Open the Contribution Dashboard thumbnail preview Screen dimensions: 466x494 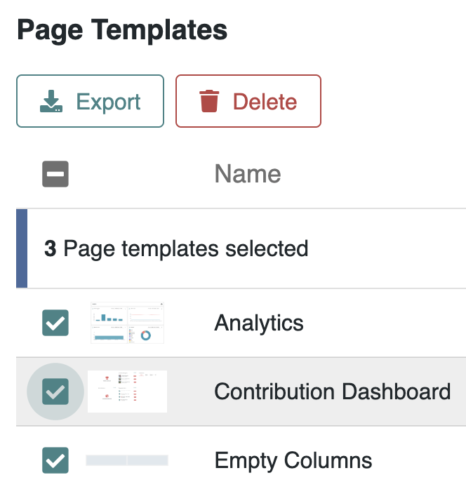(x=127, y=392)
